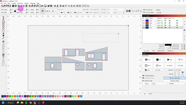Click the lock aspect ratio padlock icon

click(15, 11)
